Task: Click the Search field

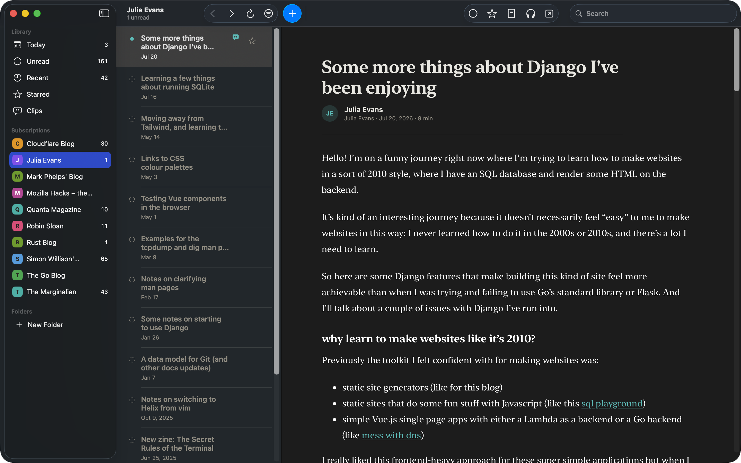Action: click(653, 13)
